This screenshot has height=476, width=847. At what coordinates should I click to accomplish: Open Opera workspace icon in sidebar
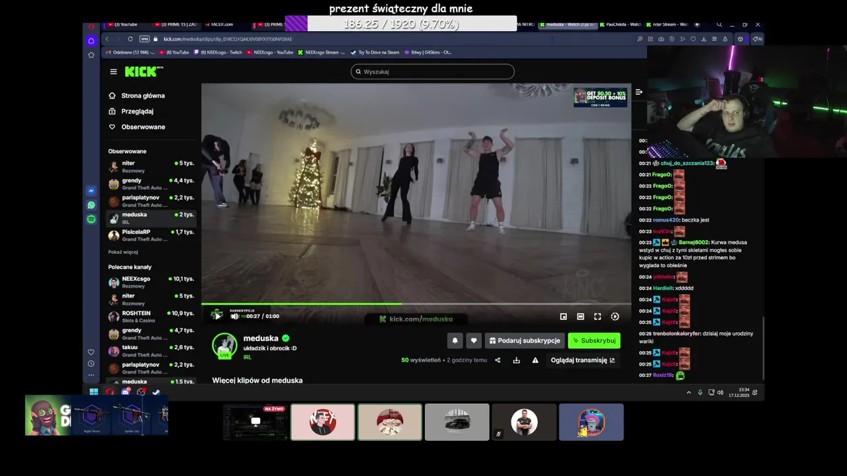pos(91,41)
